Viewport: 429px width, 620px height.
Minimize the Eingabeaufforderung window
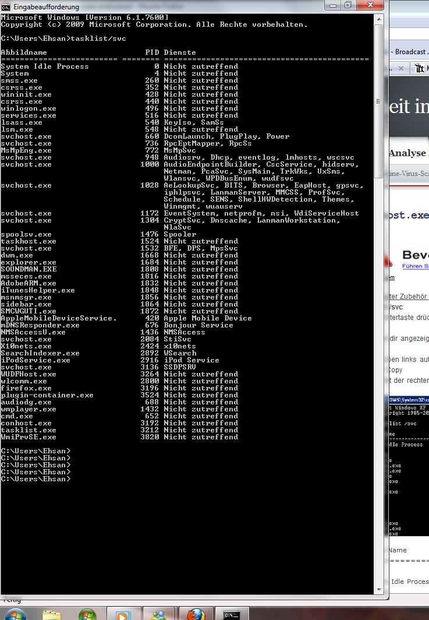pos(333,5)
